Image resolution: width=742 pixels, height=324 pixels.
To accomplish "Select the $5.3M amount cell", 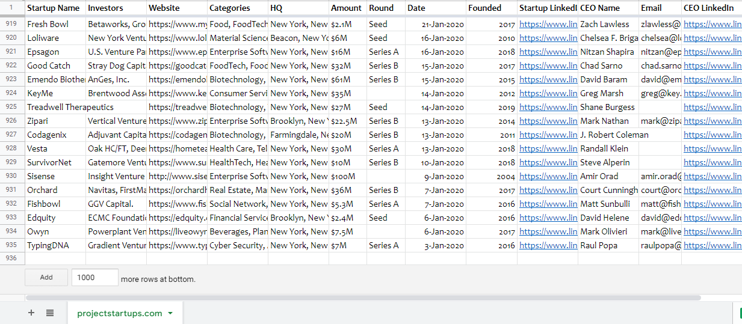I will tap(348, 204).
